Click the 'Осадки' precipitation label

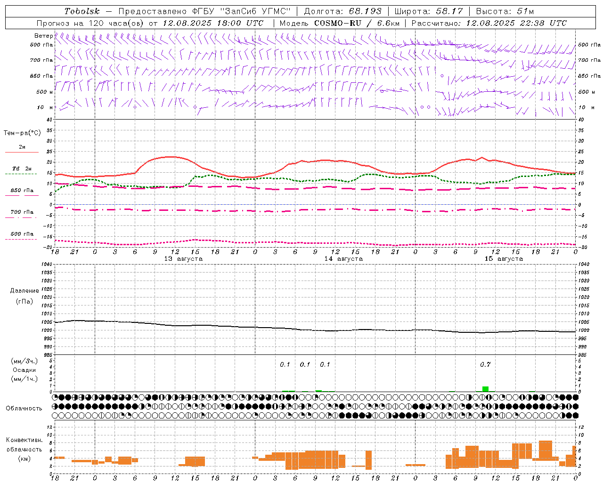[24, 370]
